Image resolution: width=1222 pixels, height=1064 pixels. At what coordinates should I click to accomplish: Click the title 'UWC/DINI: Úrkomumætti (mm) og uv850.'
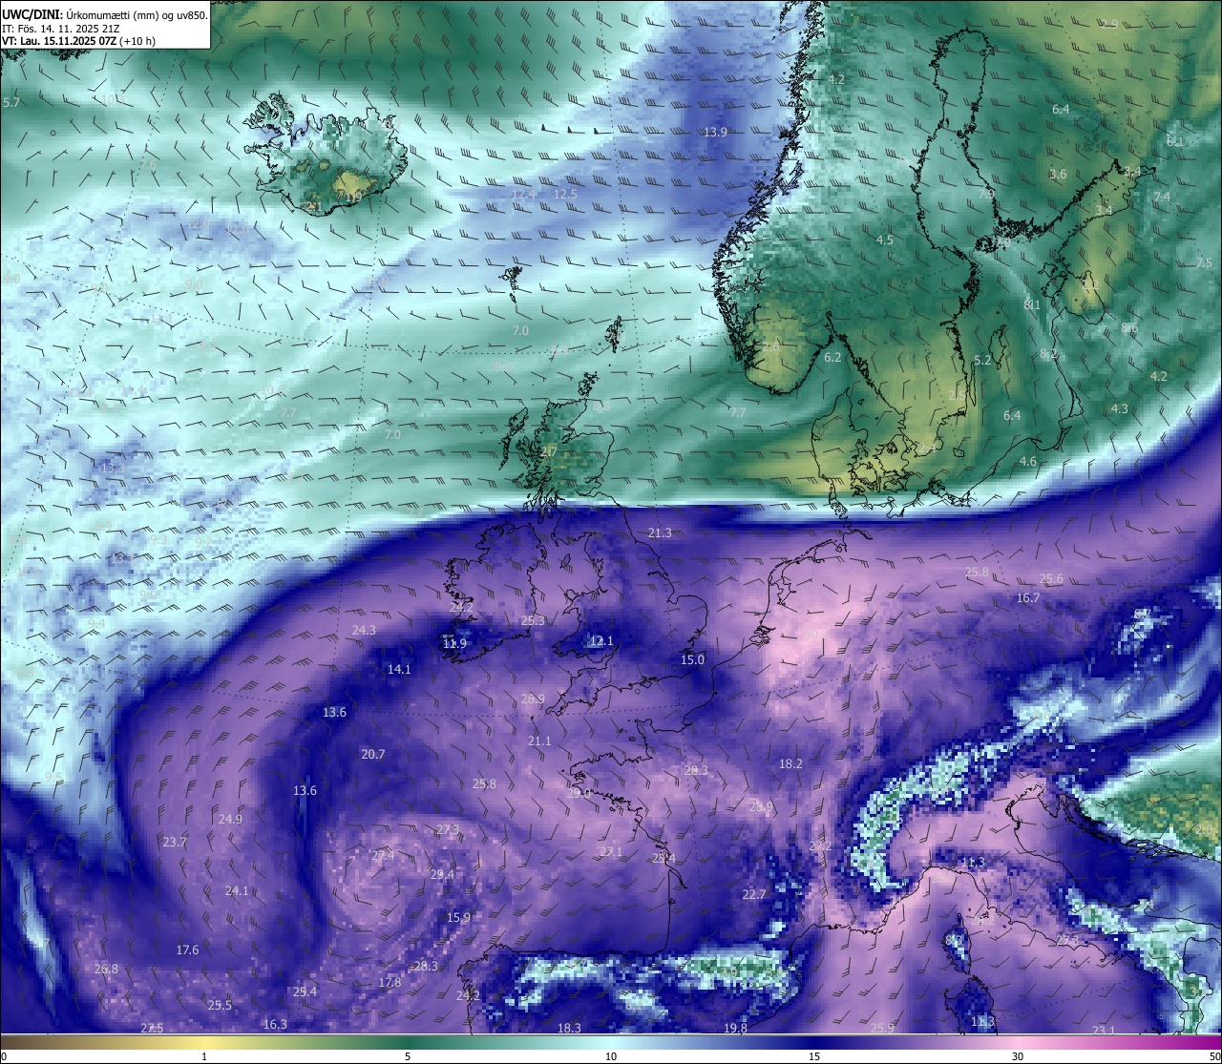[x=104, y=15]
